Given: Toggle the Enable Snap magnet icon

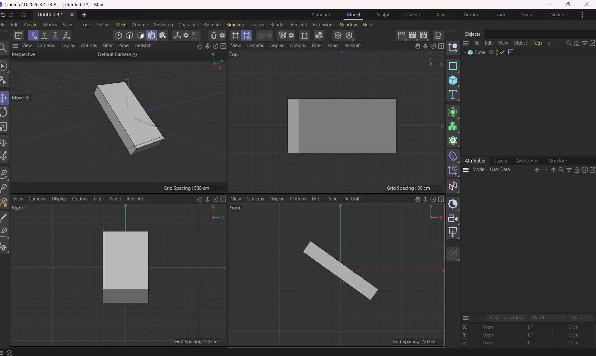Looking at the screenshot, I should pos(214,35).
